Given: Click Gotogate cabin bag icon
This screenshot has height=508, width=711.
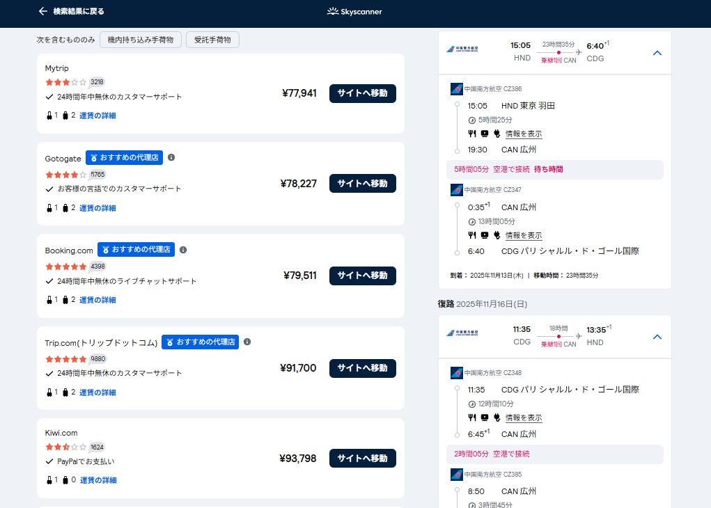Looking at the screenshot, I should (x=49, y=208).
